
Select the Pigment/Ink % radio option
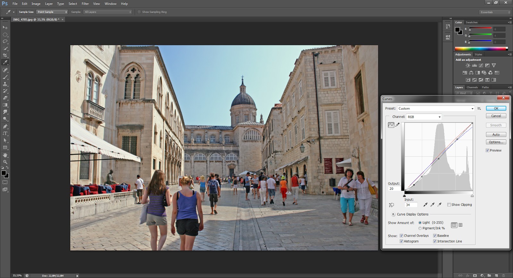point(420,228)
